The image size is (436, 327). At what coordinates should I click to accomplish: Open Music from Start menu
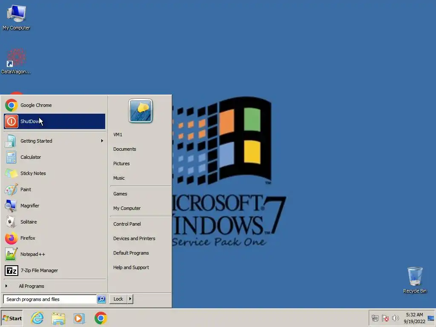[x=119, y=178]
